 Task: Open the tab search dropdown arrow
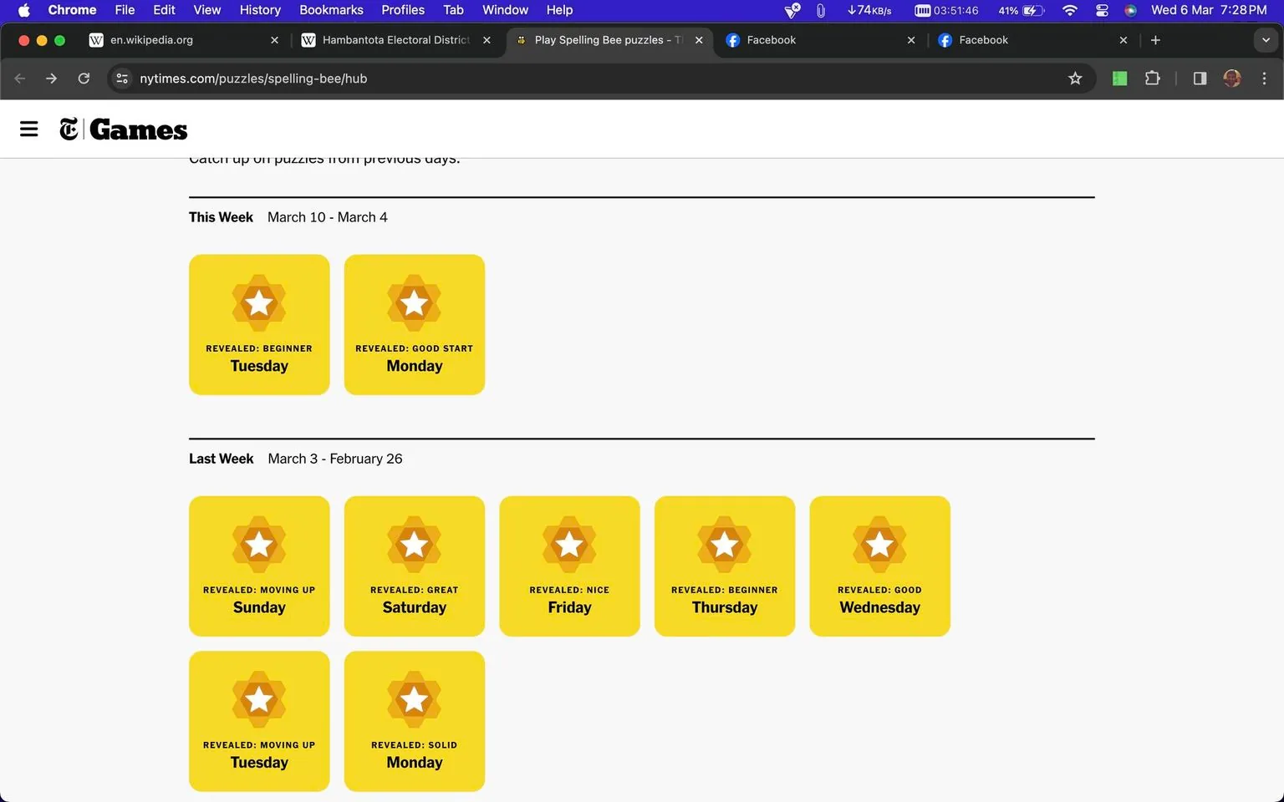tap(1265, 40)
